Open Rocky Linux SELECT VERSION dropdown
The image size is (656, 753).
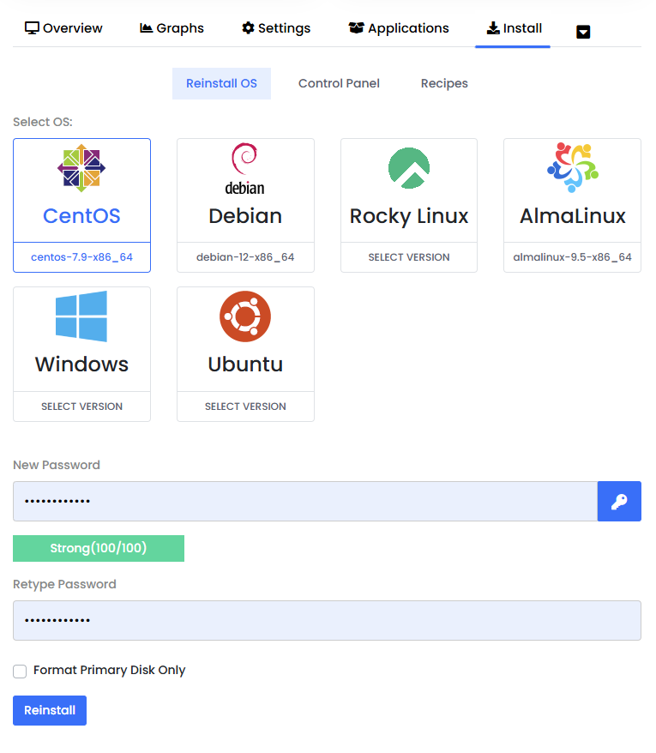(409, 257)
